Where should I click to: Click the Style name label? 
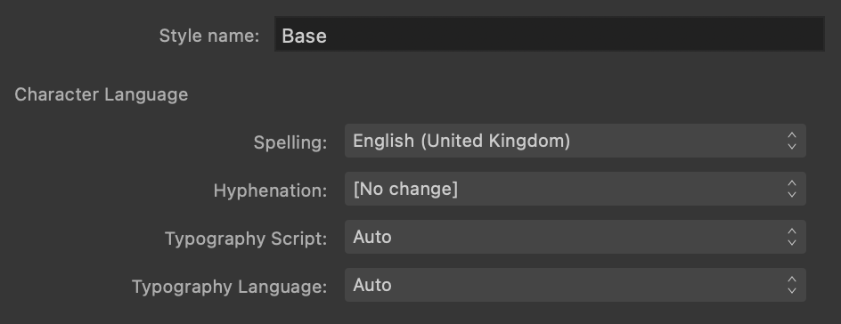[x=209, y=36]
